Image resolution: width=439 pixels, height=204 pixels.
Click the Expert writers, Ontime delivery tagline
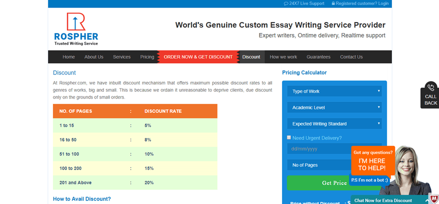(322, 35)
